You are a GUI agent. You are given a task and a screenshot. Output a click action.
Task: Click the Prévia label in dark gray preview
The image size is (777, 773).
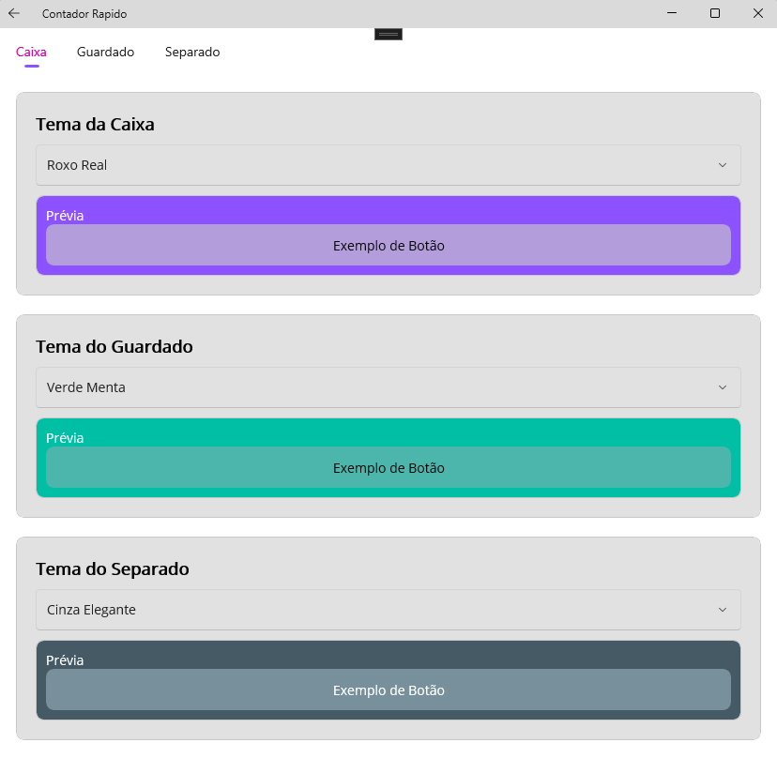[x=65, y=660]
